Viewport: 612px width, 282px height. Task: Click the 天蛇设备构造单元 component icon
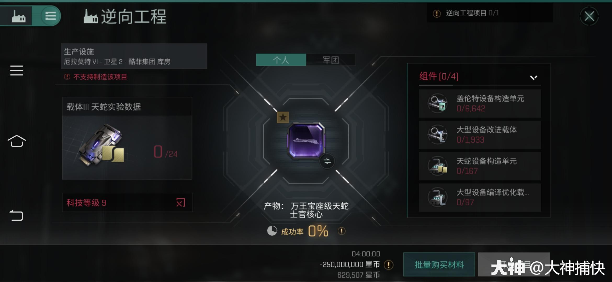point(438,166)
